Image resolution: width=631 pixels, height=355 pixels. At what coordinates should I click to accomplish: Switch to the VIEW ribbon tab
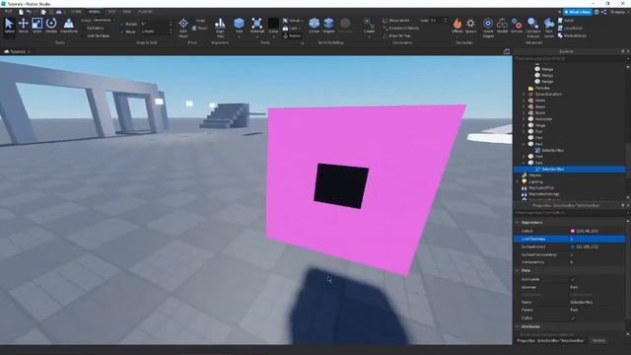(127, 12)
